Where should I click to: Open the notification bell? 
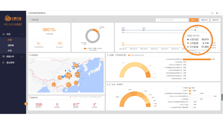[x=212, y=13]
